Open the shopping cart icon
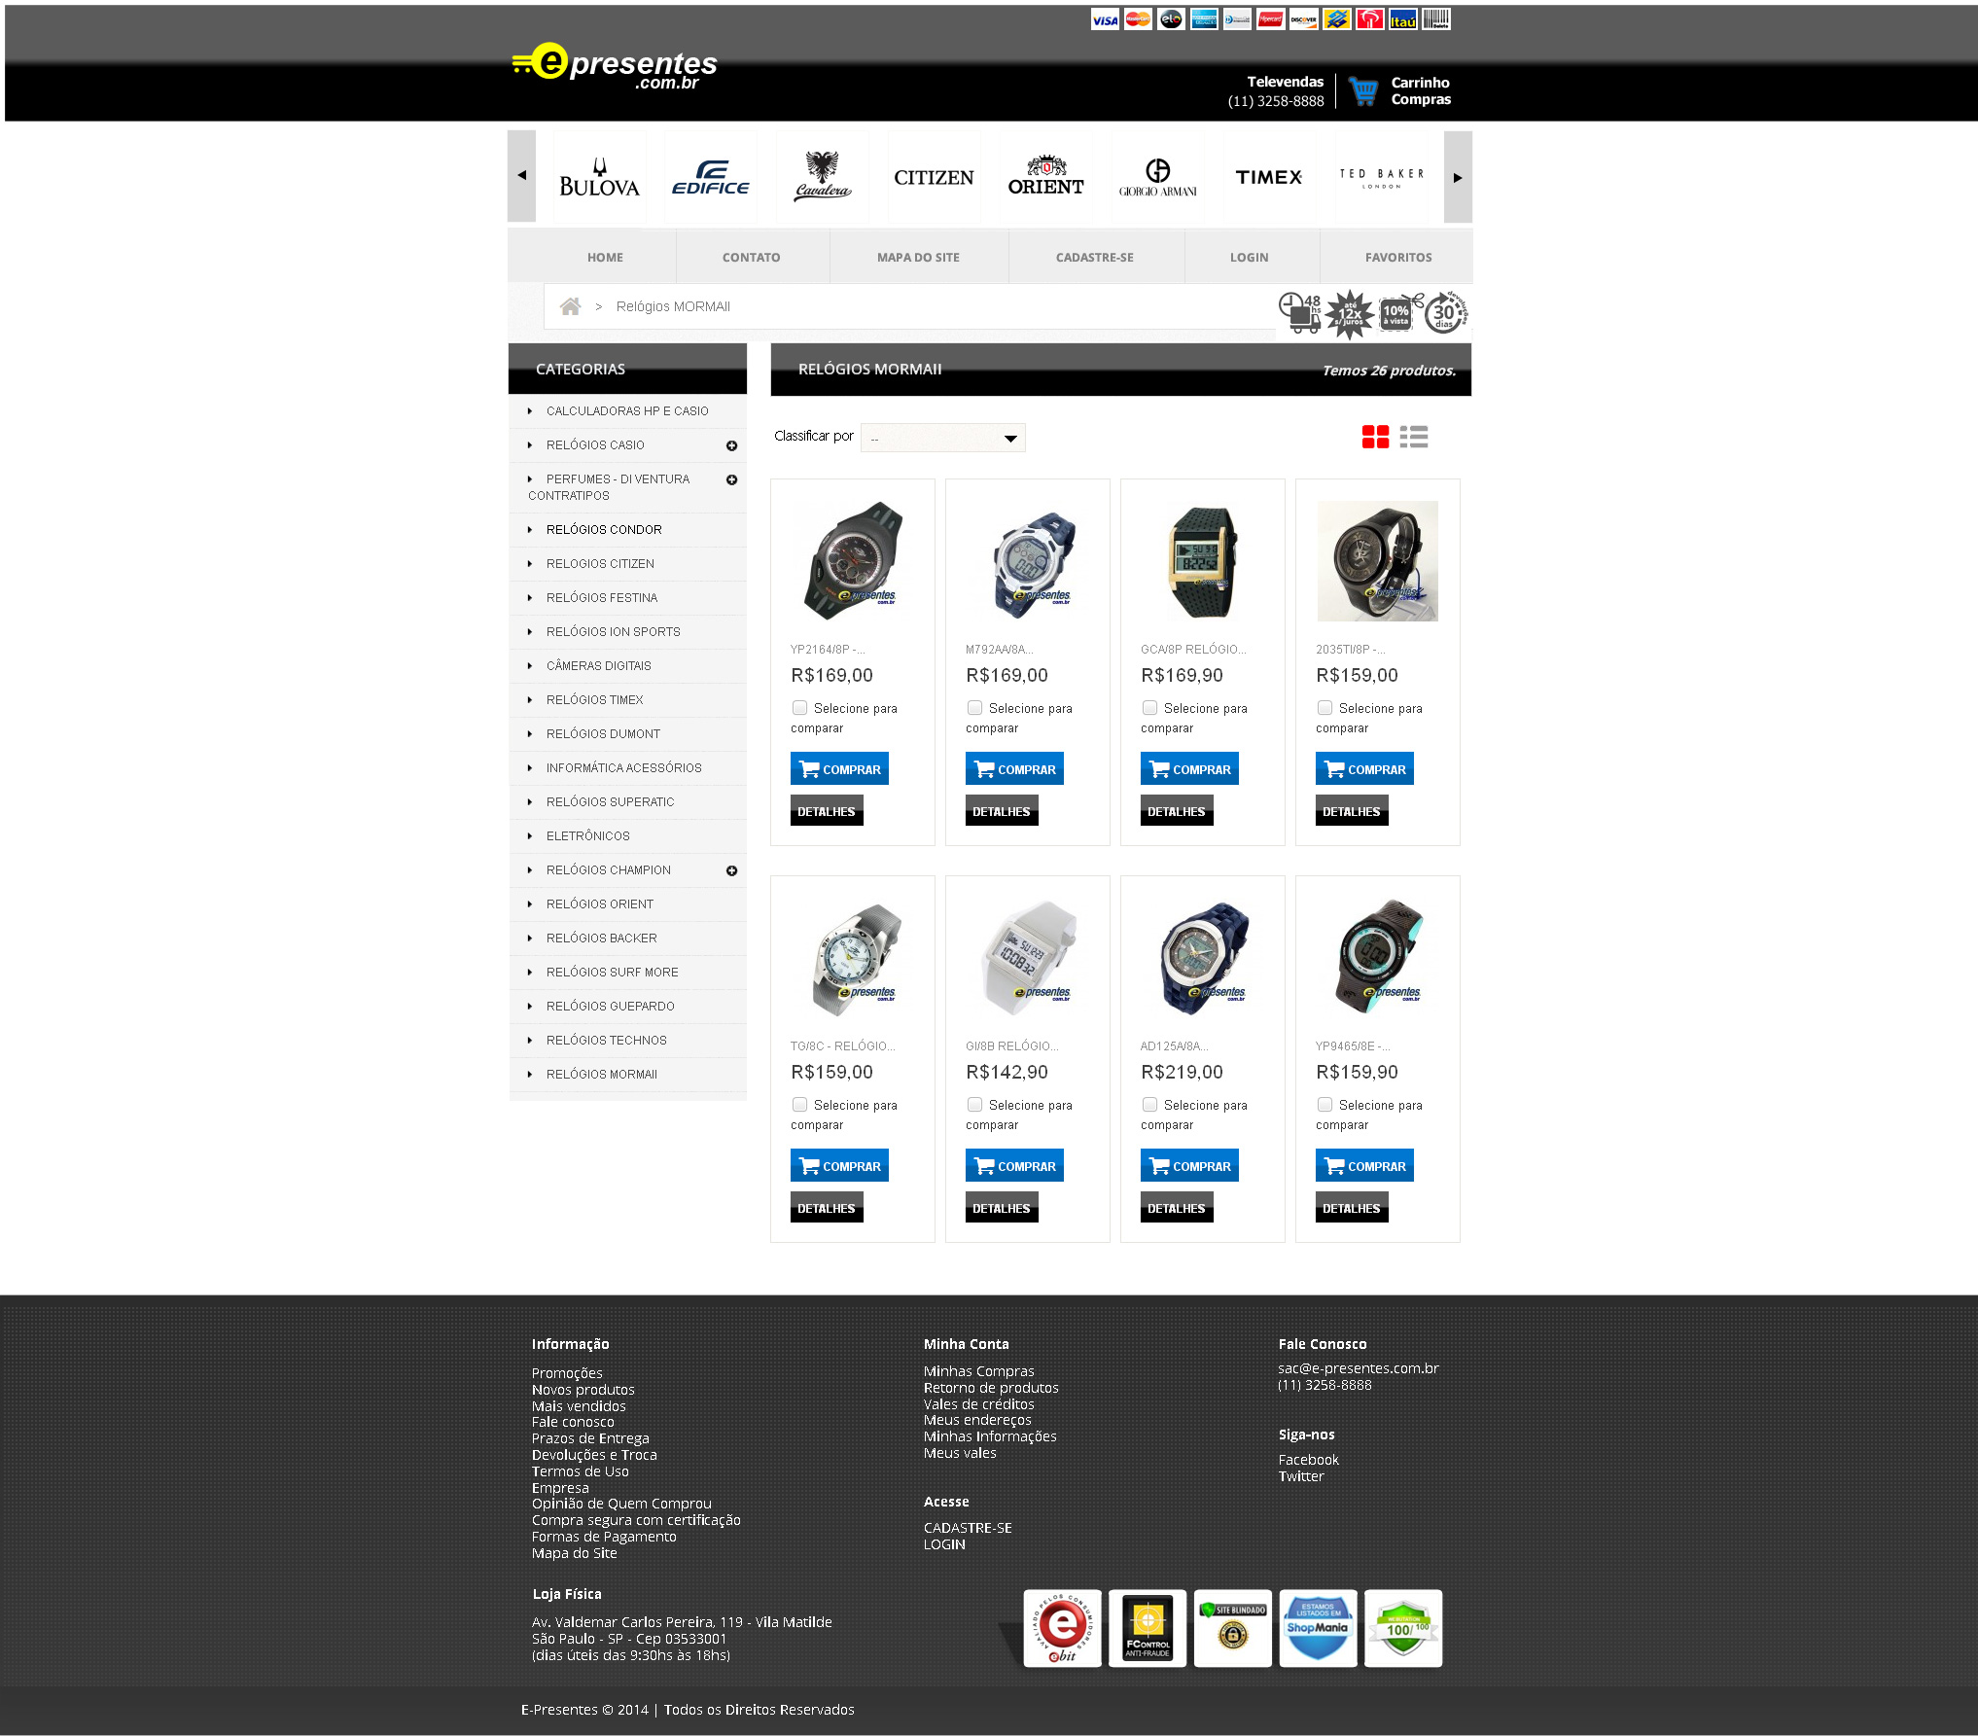Image resolution: width=1978 pixels, height=1736 pixels. [1363, 91]
